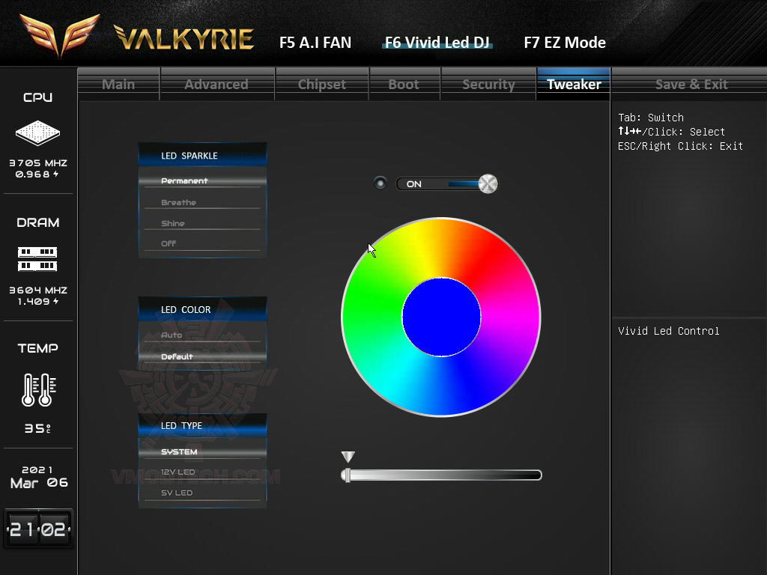Click the 21:02 clock display
The width and height of the screenshot is (767, 575).
click(x=38, y=529)
